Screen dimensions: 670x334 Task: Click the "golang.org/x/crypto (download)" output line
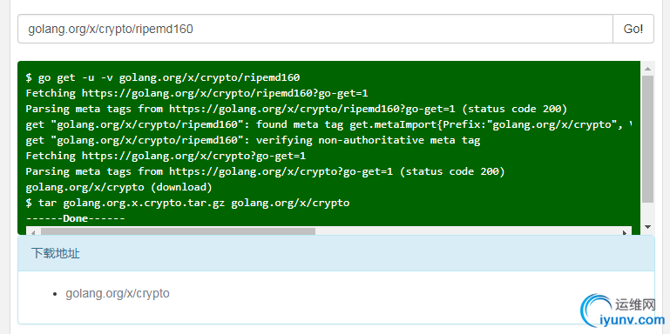click(x=118, y=187)
